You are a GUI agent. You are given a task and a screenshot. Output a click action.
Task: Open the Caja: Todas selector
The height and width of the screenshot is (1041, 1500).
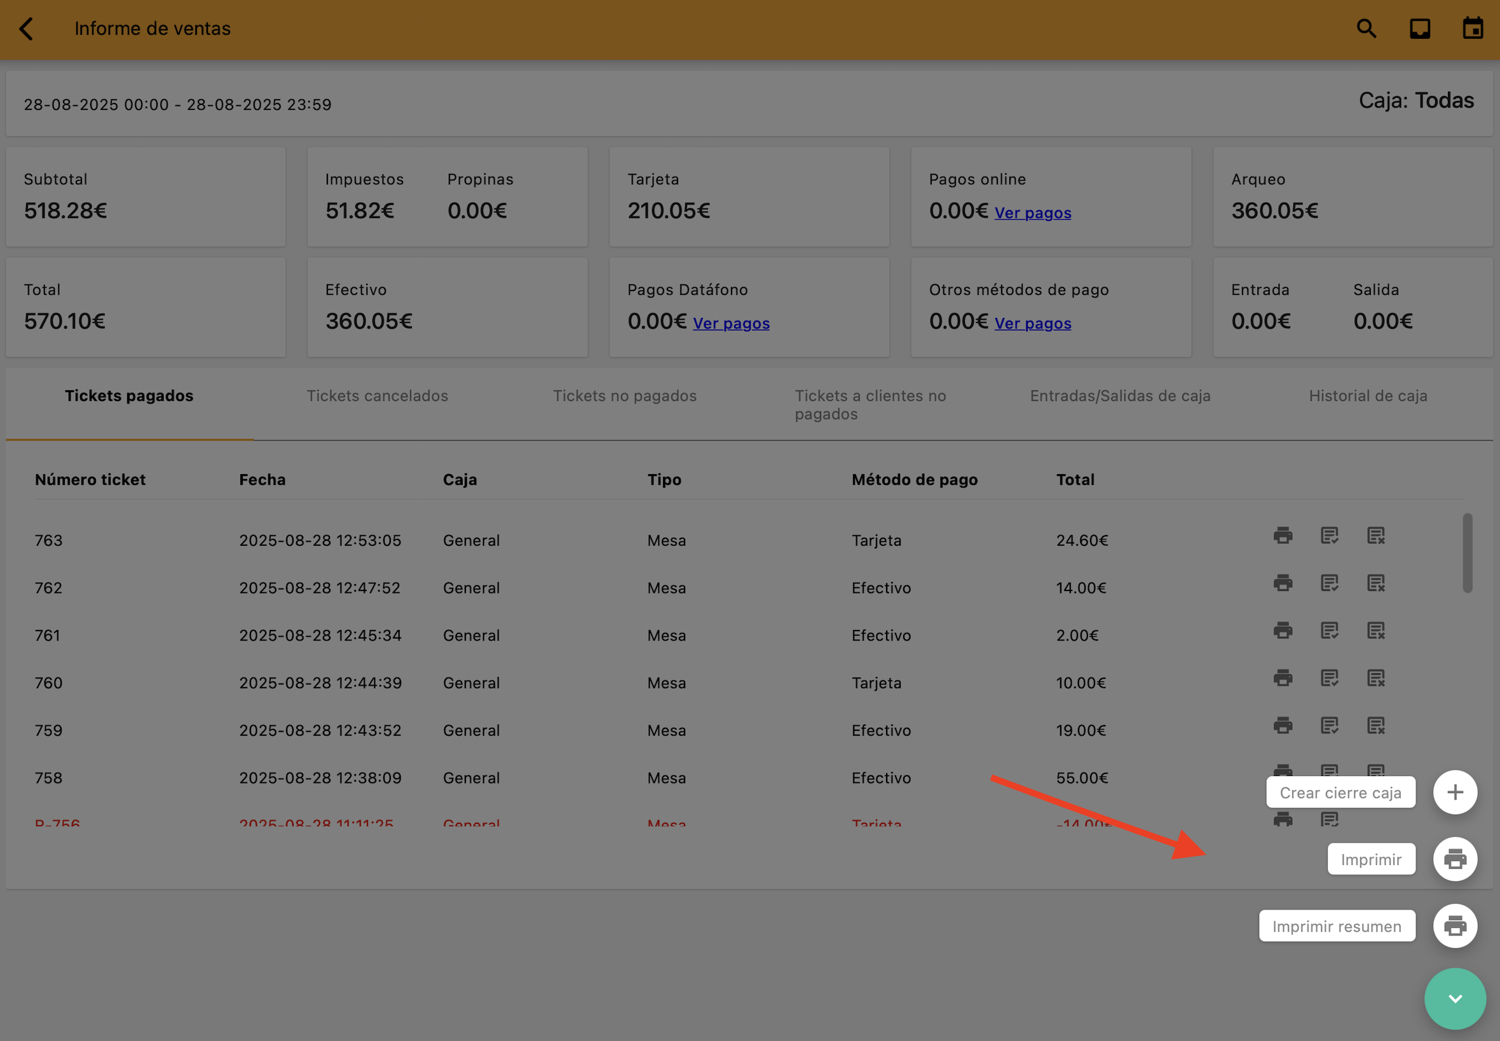[1416, 100]
